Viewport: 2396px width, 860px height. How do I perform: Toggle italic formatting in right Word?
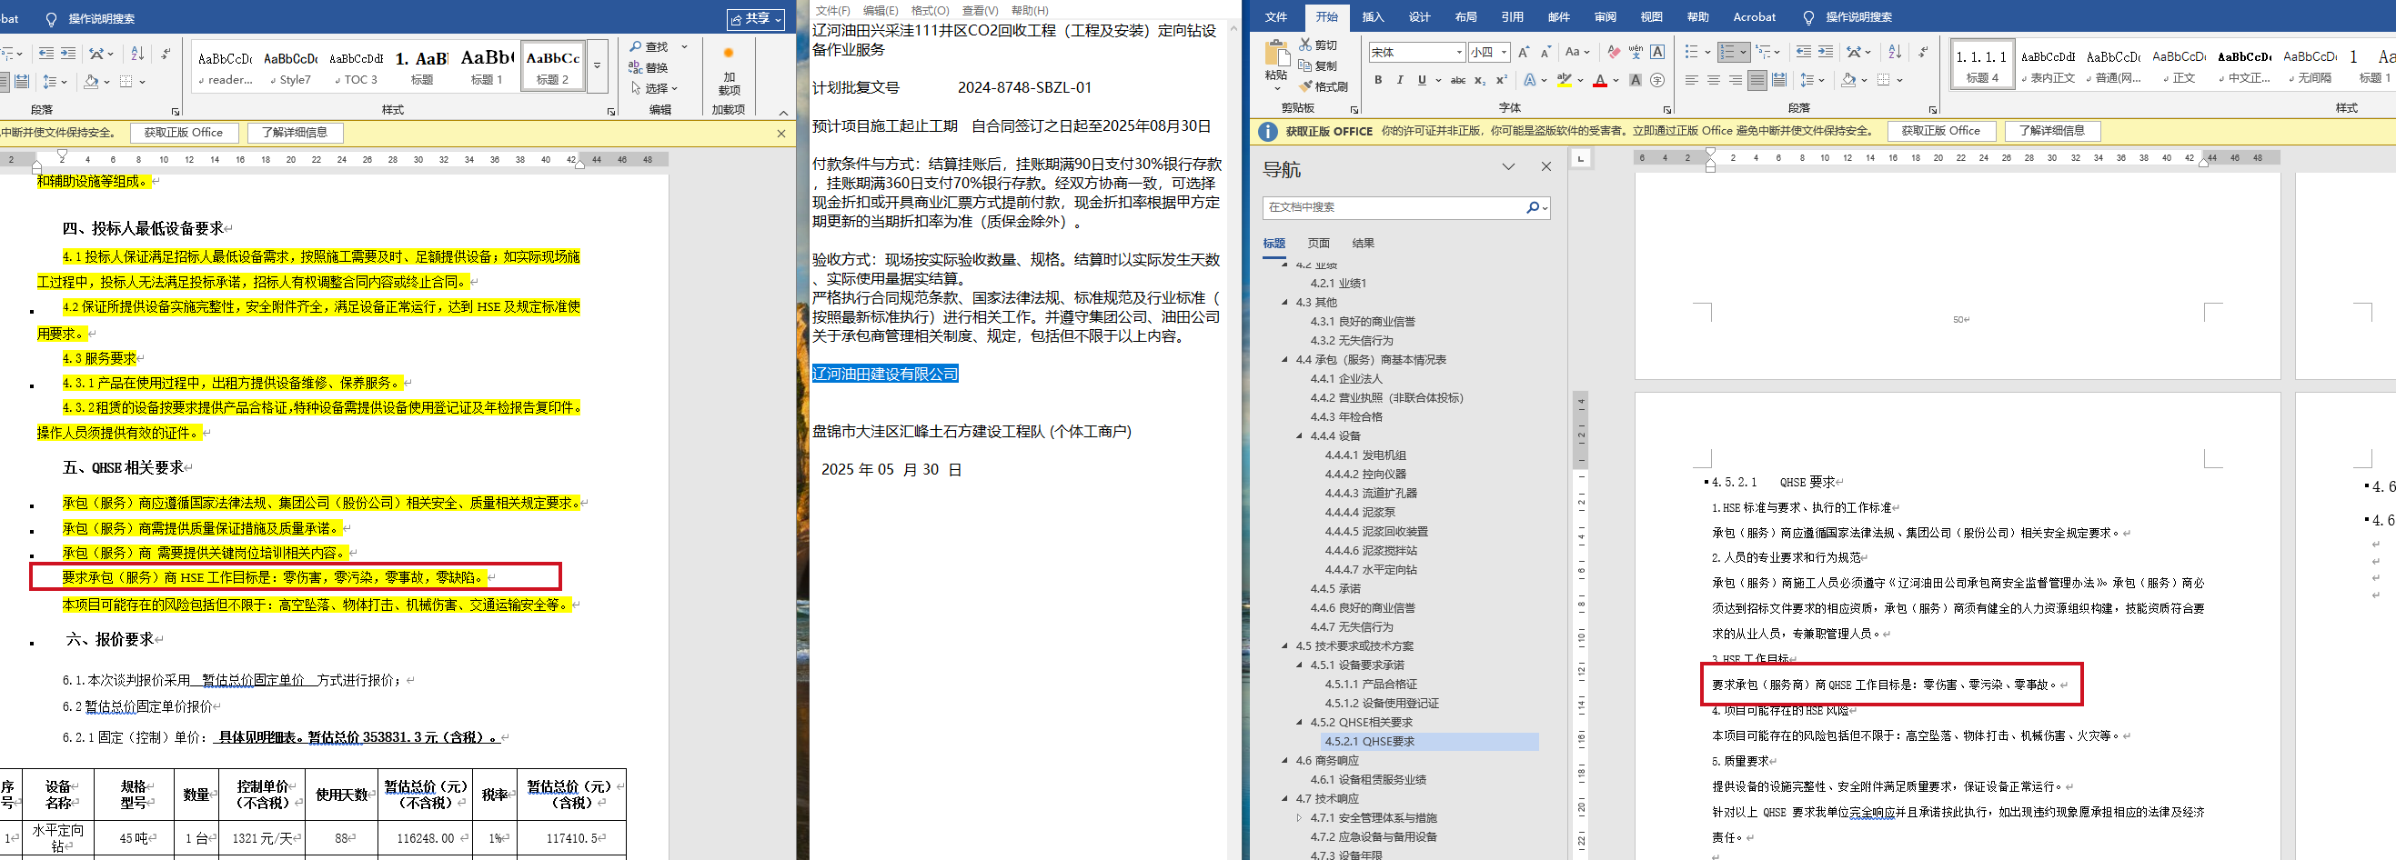(x=1400, y=81)
